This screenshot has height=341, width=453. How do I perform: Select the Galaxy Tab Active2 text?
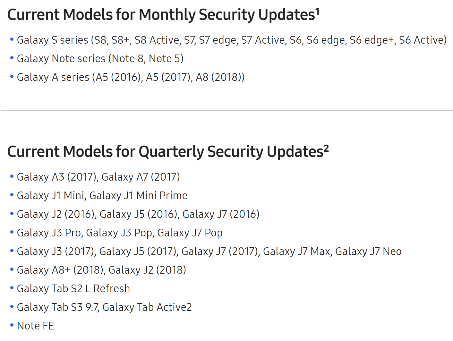pyautogui.click(x=147, y=307)
